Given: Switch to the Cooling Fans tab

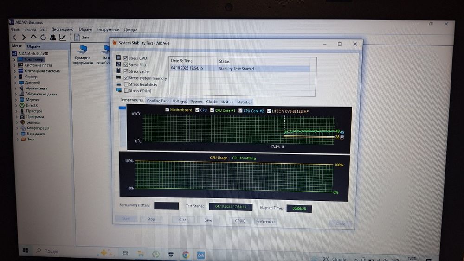Looking at the screenshot, I should point(158,101).
